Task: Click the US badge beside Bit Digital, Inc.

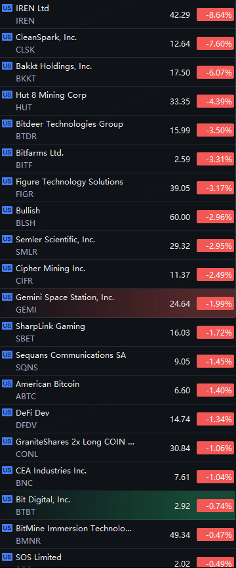Action: 7,500
